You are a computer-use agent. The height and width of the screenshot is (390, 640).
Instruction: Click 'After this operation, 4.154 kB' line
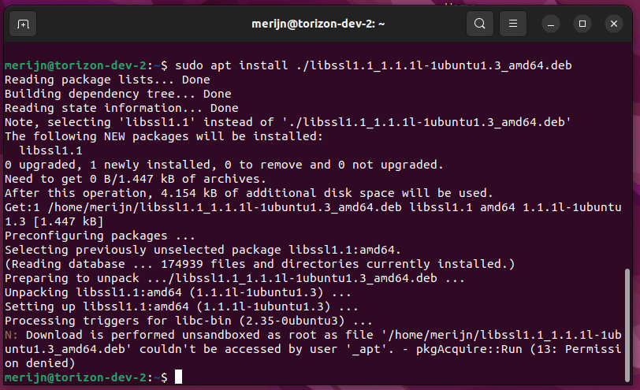[x=249, y=193]
